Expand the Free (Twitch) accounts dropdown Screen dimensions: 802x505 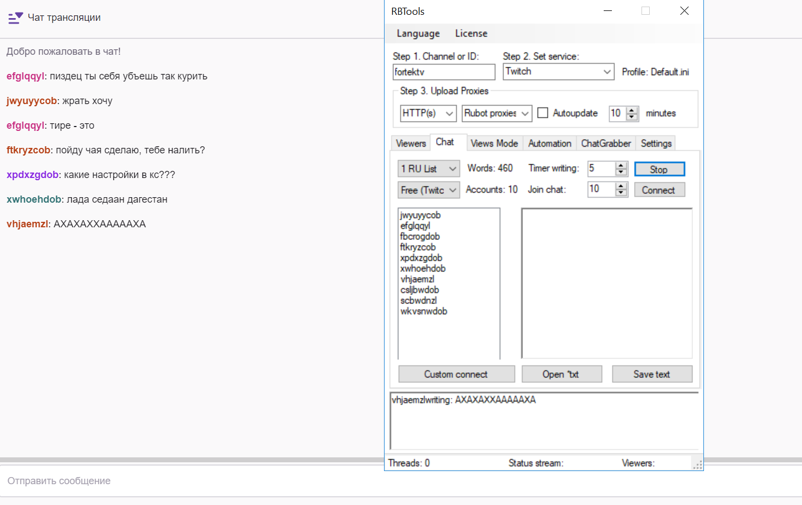point(452,190)
